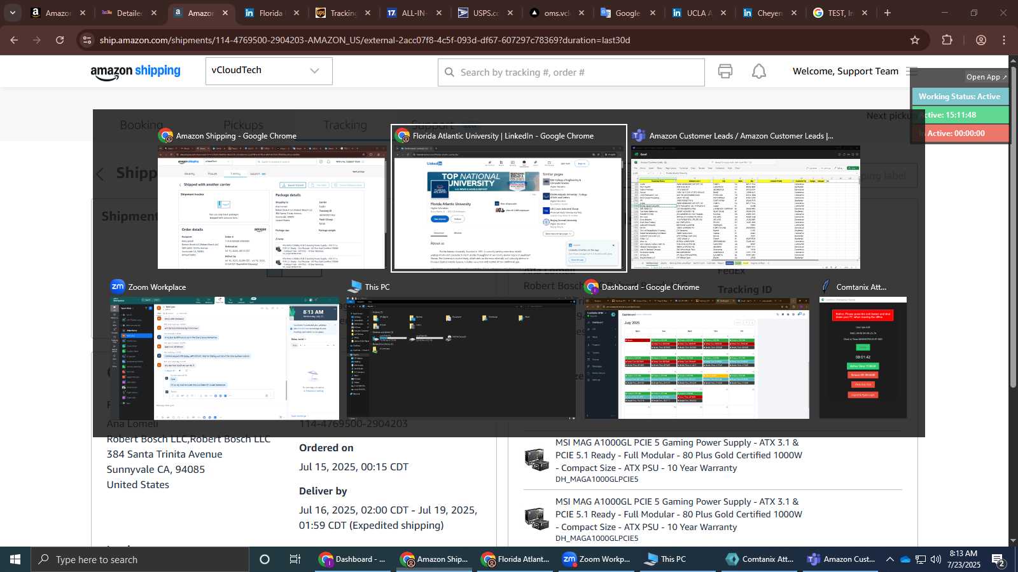Switch to the TEST browser tab

click(840, 13)
